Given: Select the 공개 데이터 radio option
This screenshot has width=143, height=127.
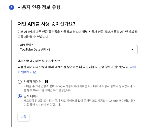Looking at the screenshot, I should 20,96.
